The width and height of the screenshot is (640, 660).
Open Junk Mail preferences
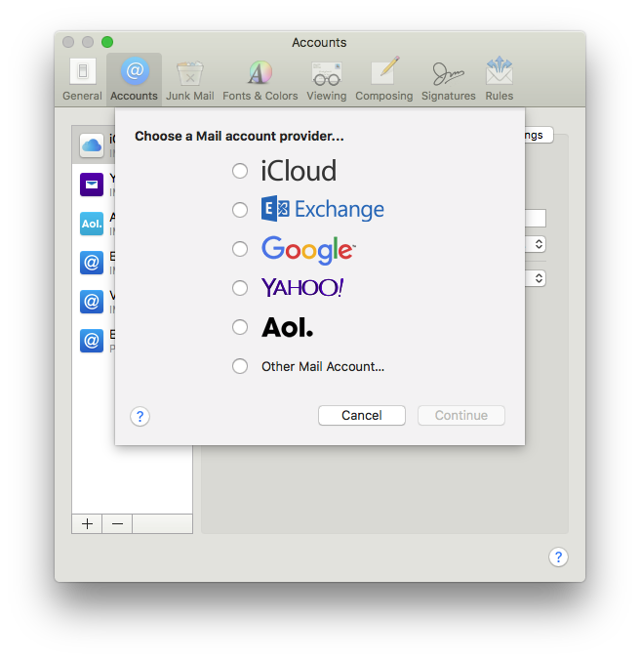coord(189,79)
